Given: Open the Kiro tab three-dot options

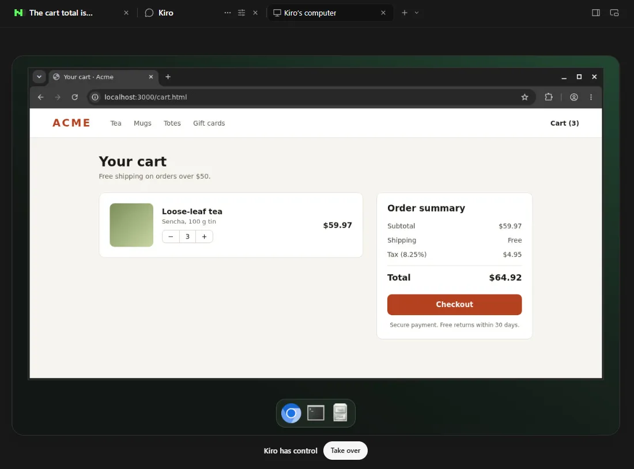Looking at the screenshot, I should (x=228, y=13).
